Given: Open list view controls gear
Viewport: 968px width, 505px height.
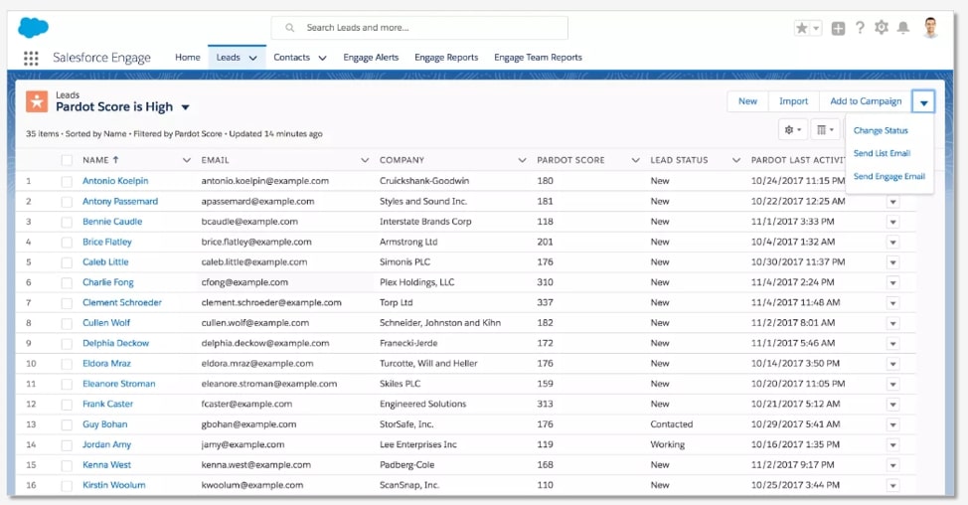Looking at the screenshot, I should click(793, 129).
